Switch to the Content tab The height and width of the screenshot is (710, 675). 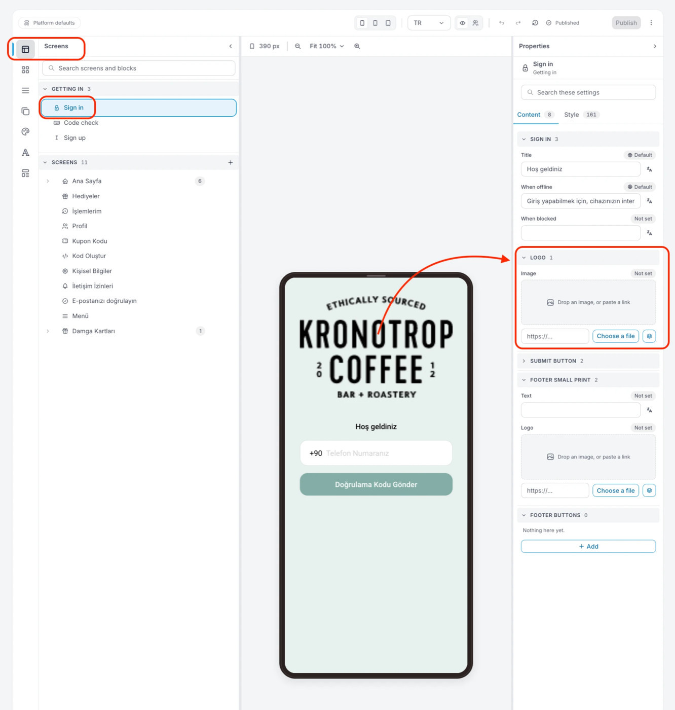point(535,115)
